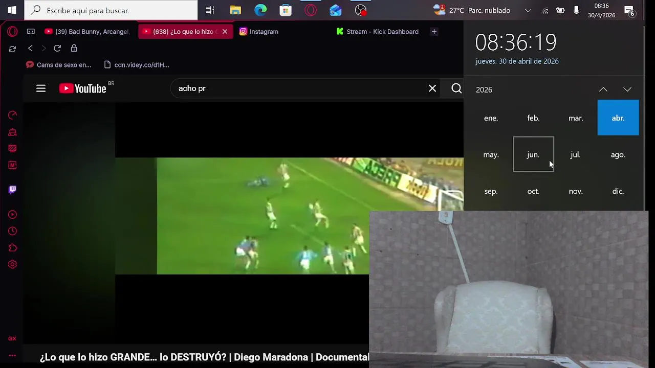The image size is (655, 368).
Task: Open the Player icon in sidebar
Action: click(13, 215)
